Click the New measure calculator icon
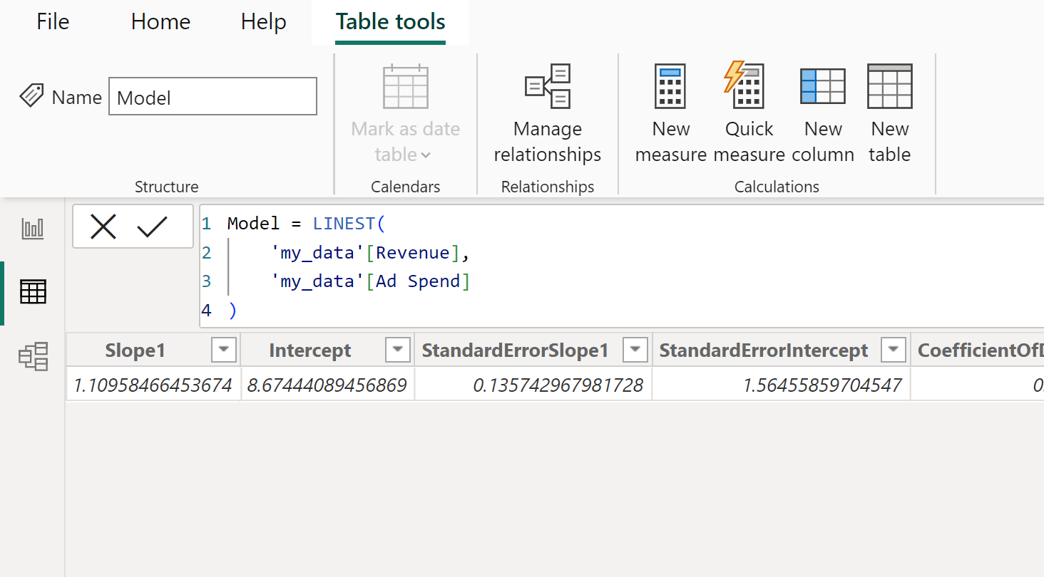 [x=670, y=86]
